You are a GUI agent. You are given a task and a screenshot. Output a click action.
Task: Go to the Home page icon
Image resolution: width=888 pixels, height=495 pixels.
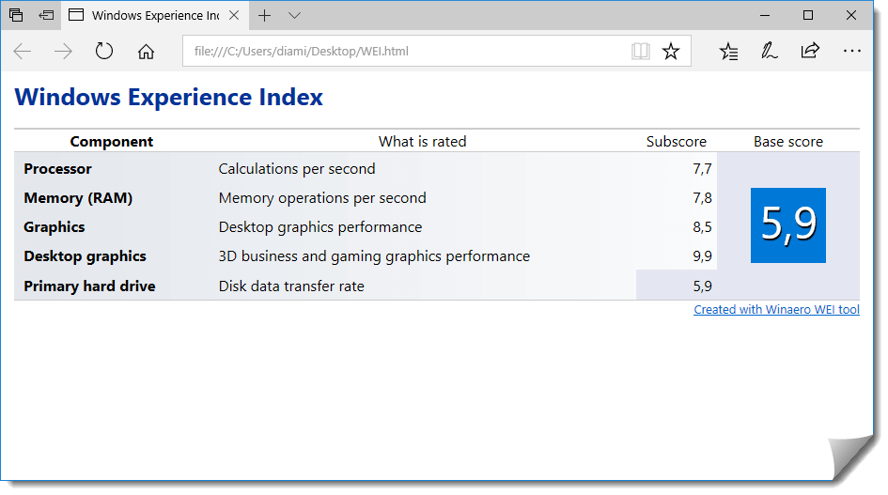(146, 52)
